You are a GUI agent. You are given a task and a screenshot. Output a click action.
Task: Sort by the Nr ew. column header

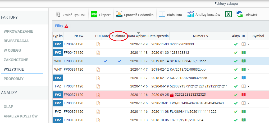[79, 36]
